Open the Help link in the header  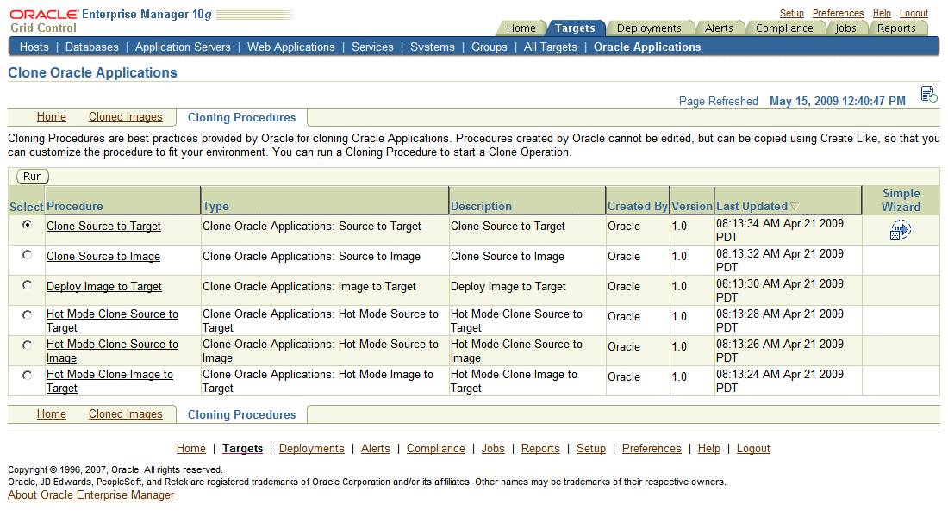point(882,13)
